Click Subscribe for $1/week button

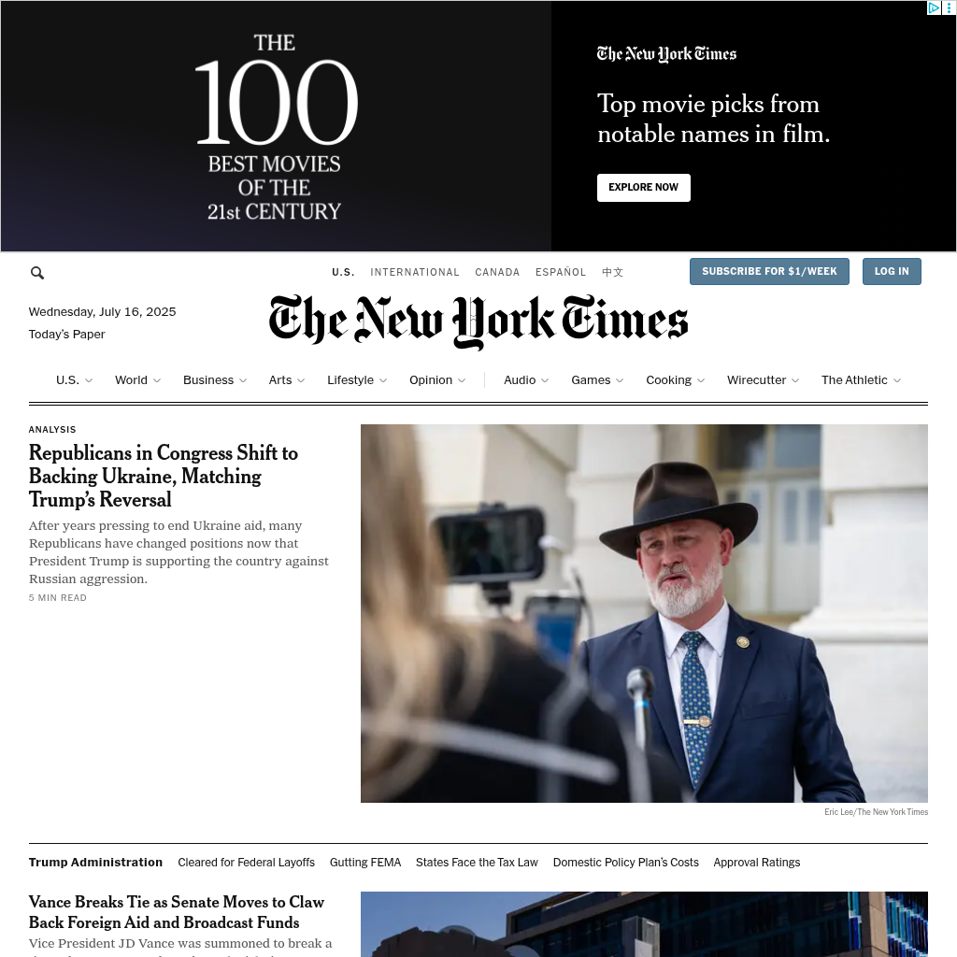click(769, 272)
